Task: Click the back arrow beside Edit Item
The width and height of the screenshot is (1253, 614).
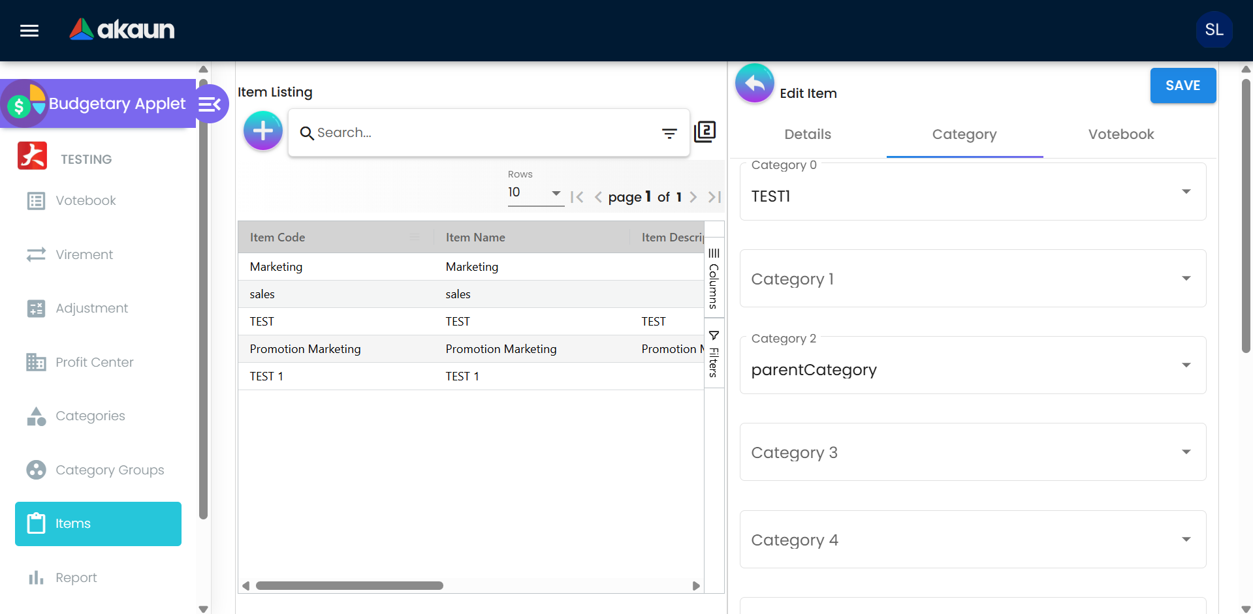Action: tap(754, 84)
